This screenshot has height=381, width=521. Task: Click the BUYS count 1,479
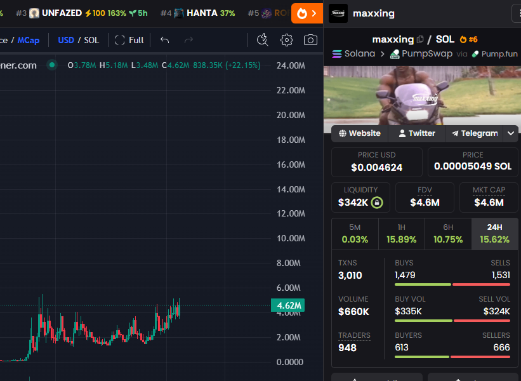point(405,276)
